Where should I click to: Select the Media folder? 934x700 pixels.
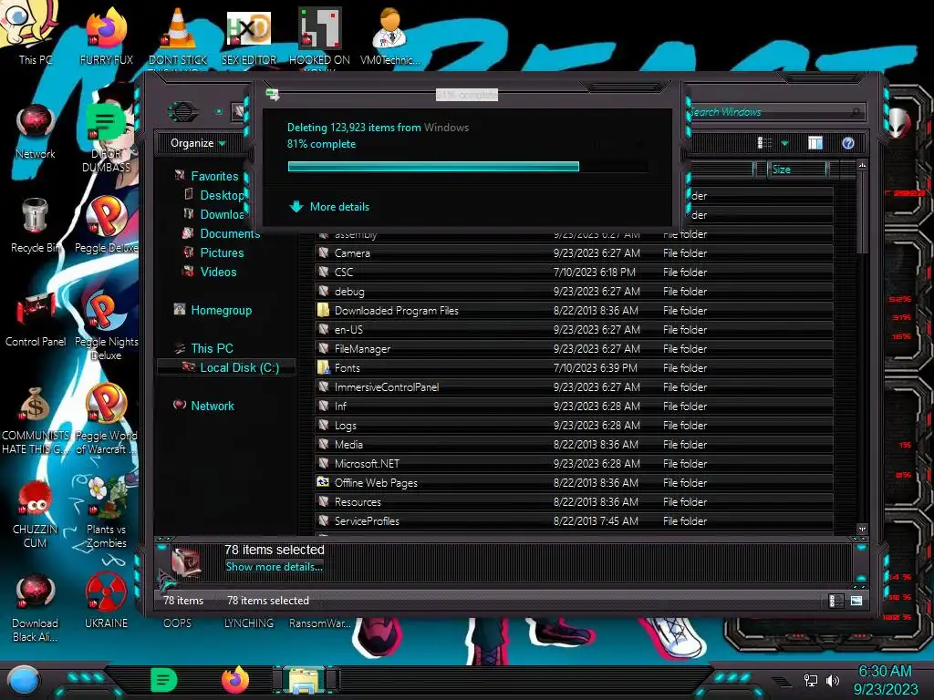coord(575,444)
